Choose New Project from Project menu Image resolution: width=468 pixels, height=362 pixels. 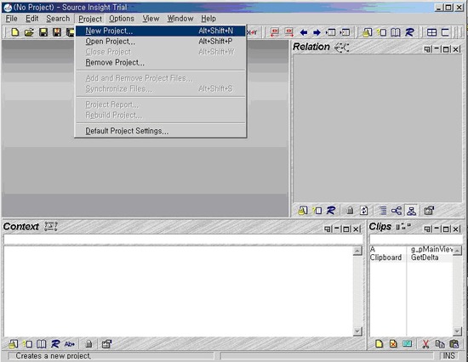(x=160, y=31)
